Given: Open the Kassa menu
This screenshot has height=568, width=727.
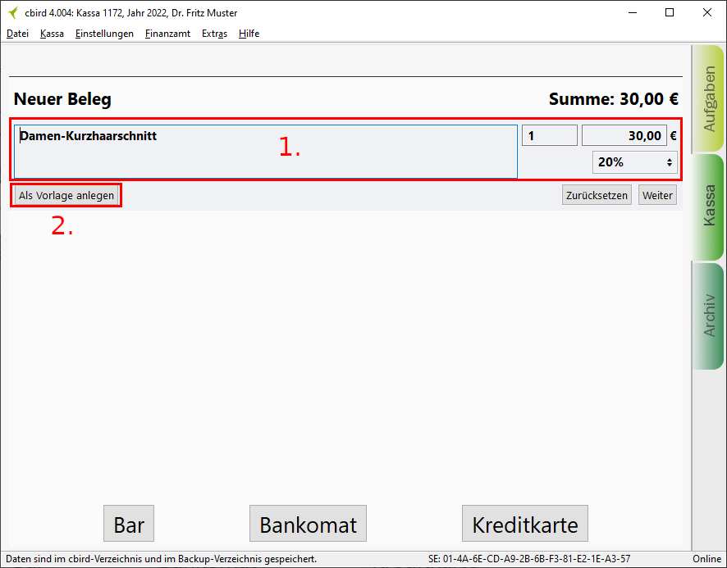Looking at the screenshot, I should click(x=52, y=34).
